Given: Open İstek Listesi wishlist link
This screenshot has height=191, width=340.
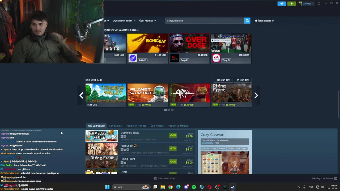Looking at the screenshot, I should (264, 21).
